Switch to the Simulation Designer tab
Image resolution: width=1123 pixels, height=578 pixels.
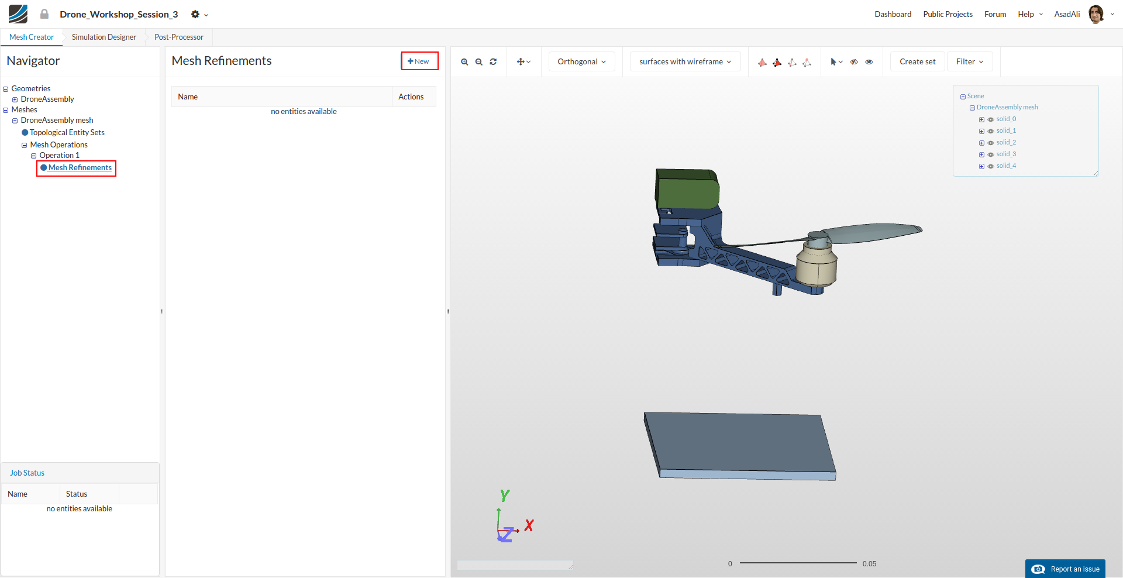click(x=104, y=37)
